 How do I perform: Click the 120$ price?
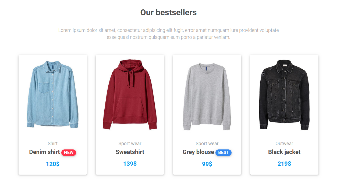pyautogui.click(x=53, y=164)
